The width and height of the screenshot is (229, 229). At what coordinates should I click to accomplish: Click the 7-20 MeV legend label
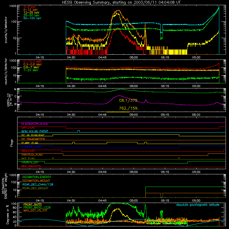pos(31,70)
